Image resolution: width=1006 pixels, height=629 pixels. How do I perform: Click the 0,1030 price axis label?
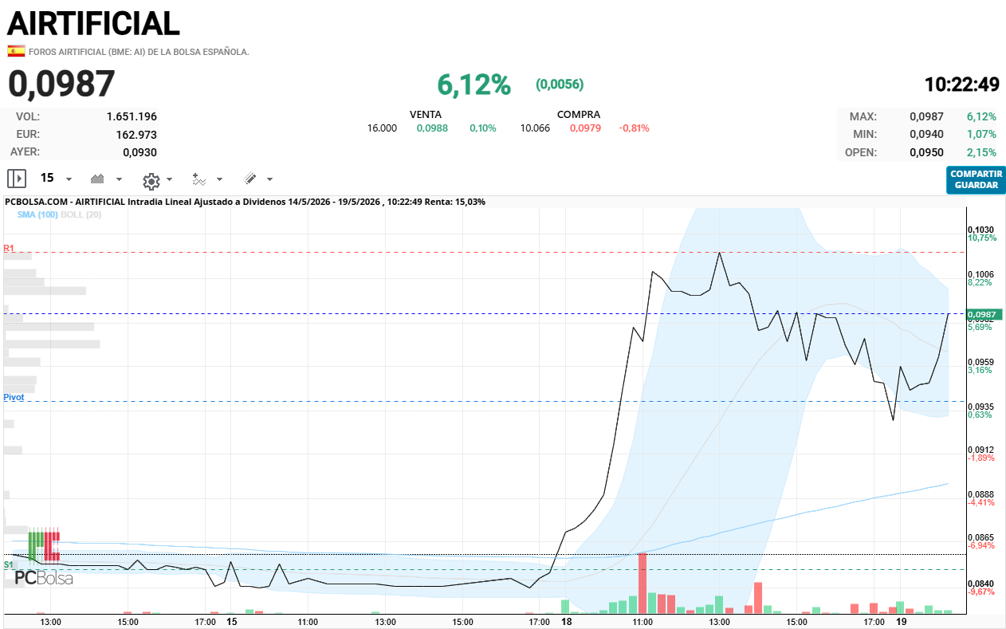tap(980, 230)
